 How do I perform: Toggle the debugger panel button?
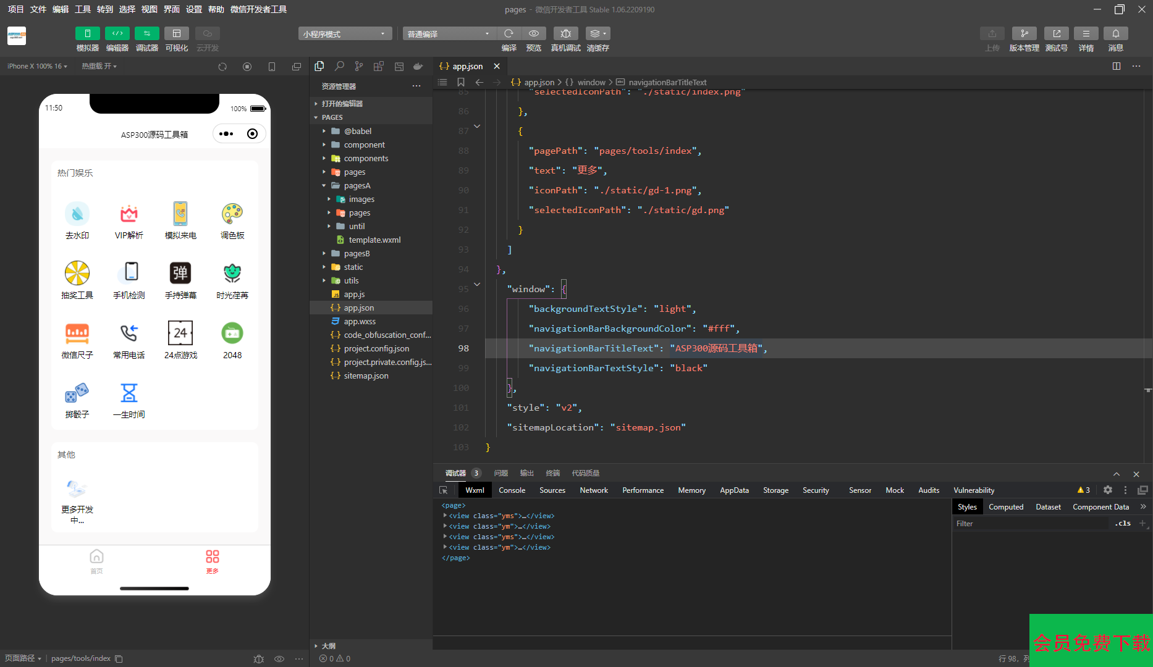(146, 33)
